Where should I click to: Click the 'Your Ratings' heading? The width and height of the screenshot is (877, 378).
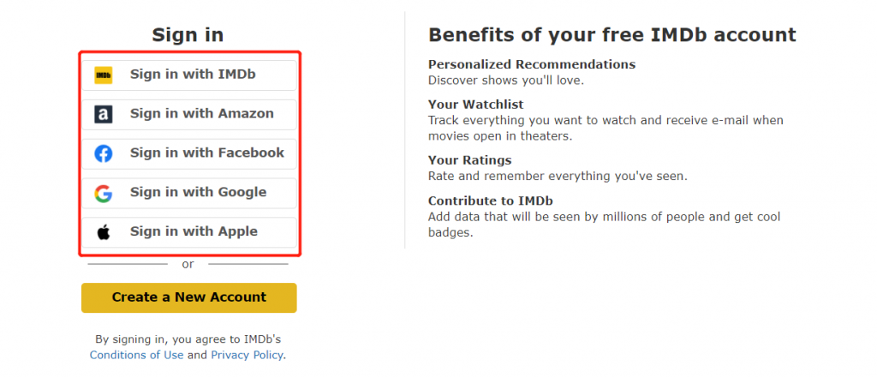470,161
